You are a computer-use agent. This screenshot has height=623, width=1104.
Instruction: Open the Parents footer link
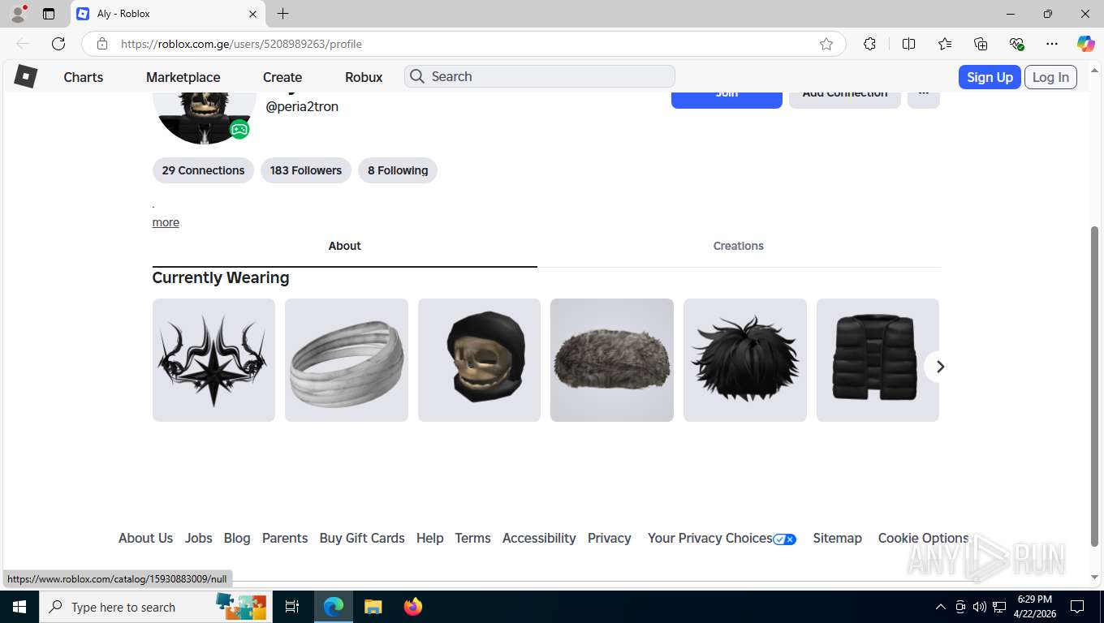point(285,538)
